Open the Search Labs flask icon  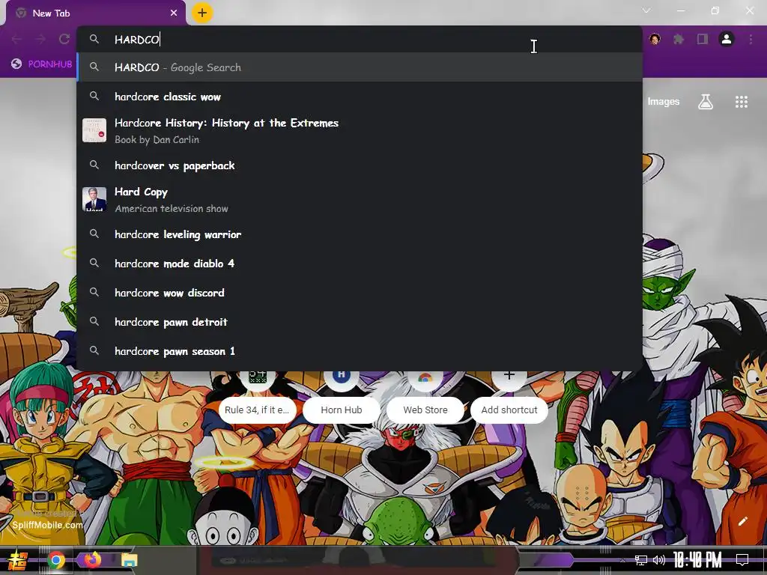[706, 102]
